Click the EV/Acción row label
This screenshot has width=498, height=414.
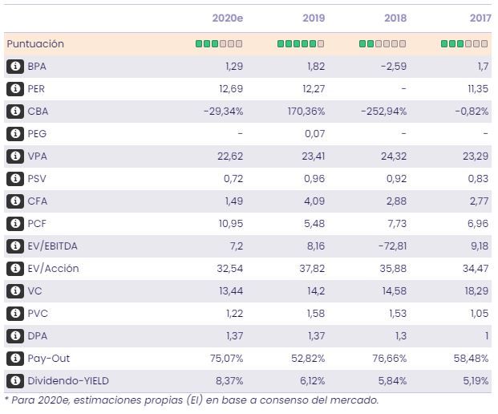[53, 269]
